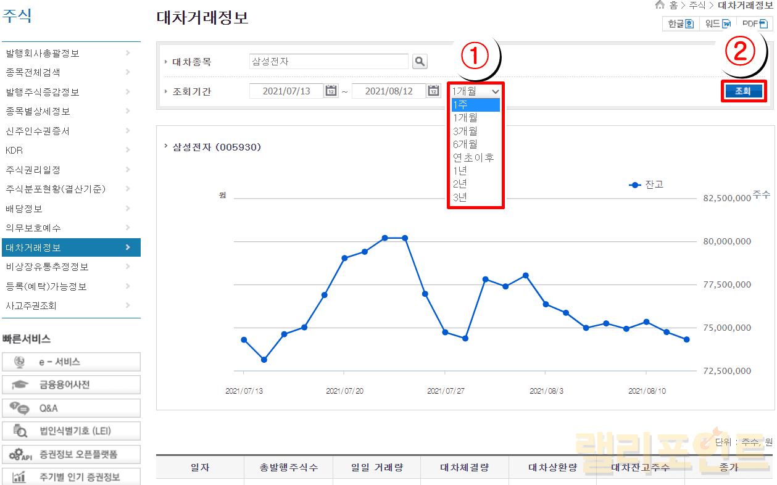Follow the 주식 breadcrumb link
Viewport: 777px width, 485px height.
pyautogui.click(x=697, y=5)
